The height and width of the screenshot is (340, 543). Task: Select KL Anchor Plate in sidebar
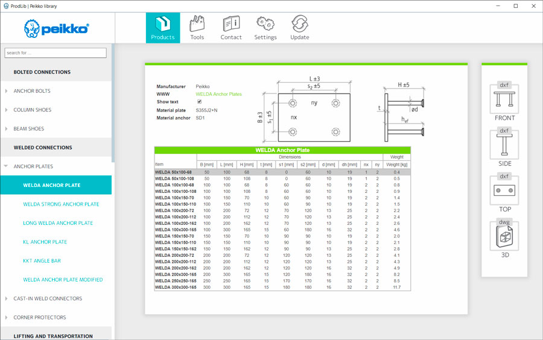point(45,242)
